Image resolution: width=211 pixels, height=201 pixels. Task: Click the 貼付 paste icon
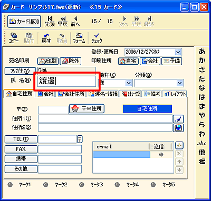pos(28,38)
